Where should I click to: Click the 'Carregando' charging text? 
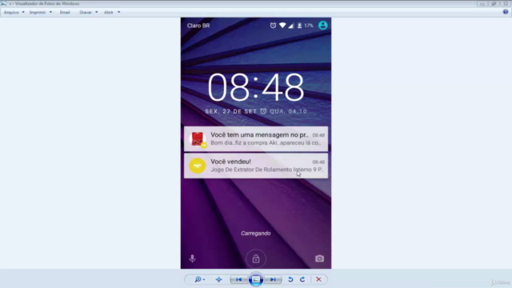click(x=256, y=233)
